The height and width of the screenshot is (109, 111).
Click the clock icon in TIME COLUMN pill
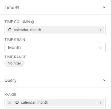pos(10,30)
